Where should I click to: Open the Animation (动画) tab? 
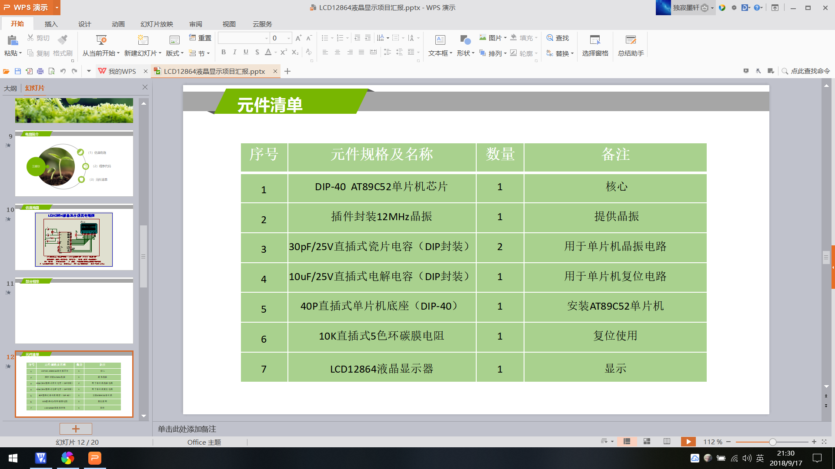click(x=118, y=24)
